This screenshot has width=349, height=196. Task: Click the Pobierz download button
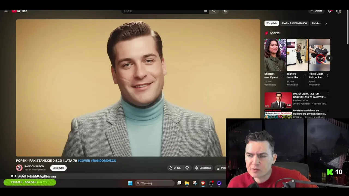point(221,168)
